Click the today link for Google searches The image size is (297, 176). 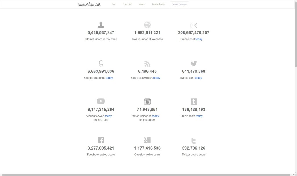[110, 78]
